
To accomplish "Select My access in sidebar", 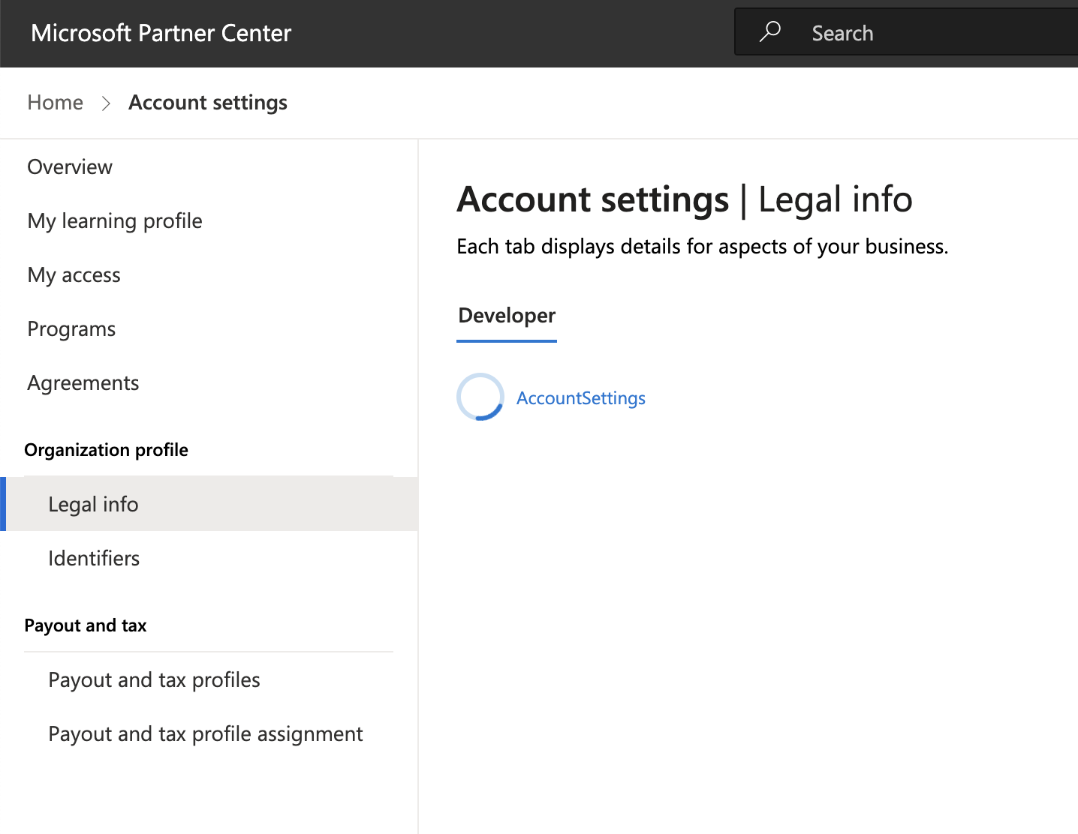I will (x=74, y=275).
